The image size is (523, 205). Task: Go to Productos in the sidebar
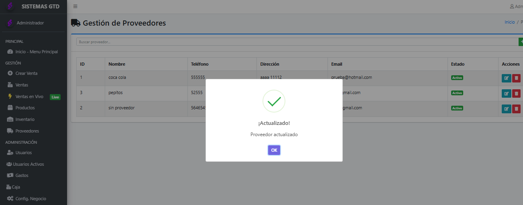pyautogui.click(x=25, y=108)
